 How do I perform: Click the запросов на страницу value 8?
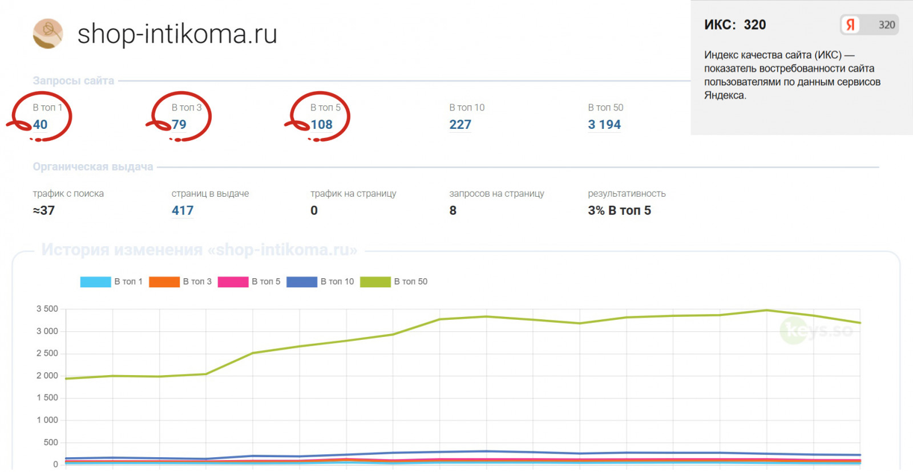(453, 210)
